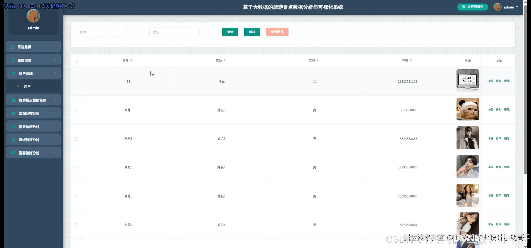Click the 查询 search button

(x=230, y=32)
